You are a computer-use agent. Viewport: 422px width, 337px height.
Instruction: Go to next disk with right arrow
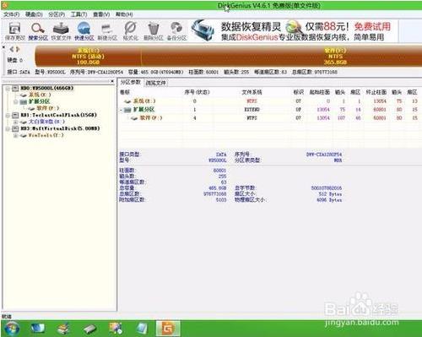pyautogui.click(x=18, y=49)
